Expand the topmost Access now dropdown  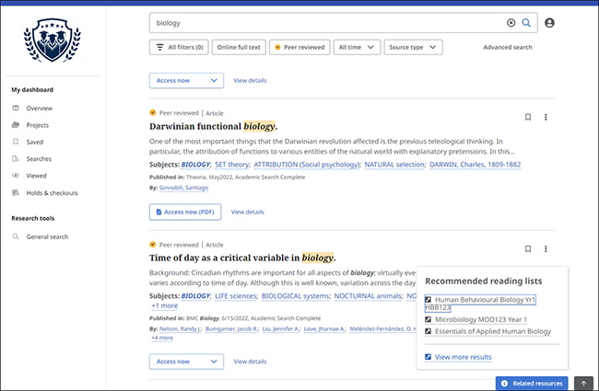coord(186,80)
